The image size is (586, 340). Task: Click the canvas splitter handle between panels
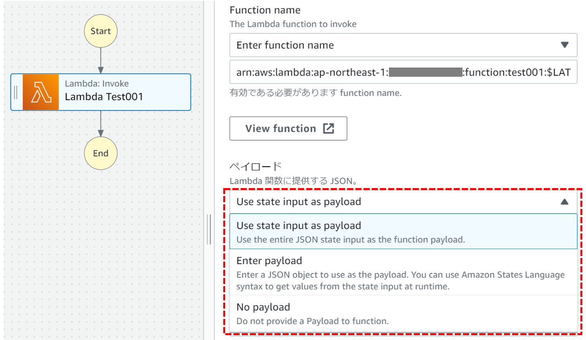pos(209,229)
